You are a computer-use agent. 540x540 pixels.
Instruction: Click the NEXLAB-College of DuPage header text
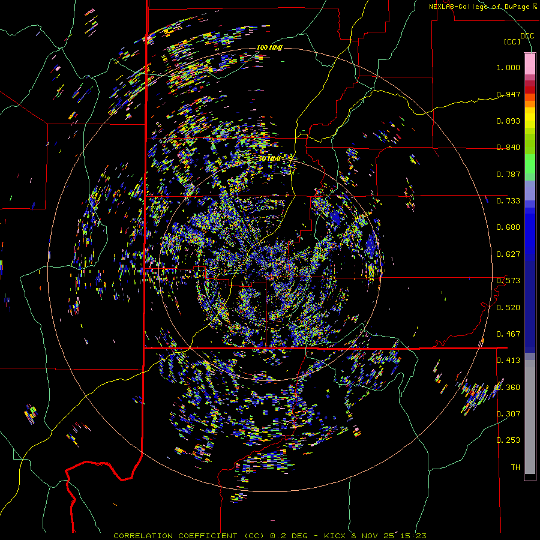pyautogui.click(x=483, y=7)
